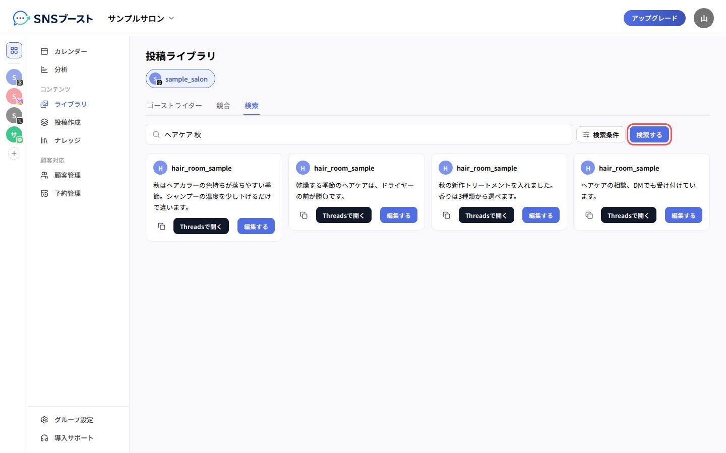Copy the 乾燥する季節 post text
The height and width of the screenshot is (453, 726).
coord(304,215)
